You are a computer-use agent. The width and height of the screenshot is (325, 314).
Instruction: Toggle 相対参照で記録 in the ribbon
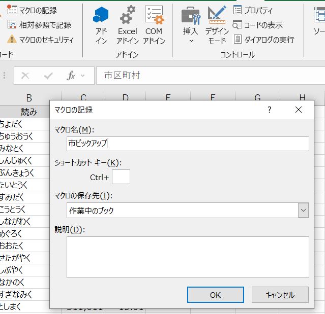pyautogui.click(x=12, y=25)
